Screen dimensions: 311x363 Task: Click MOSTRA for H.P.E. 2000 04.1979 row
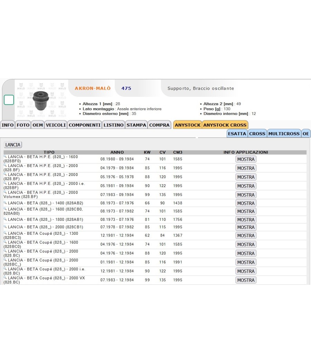[x=246, y=168]
